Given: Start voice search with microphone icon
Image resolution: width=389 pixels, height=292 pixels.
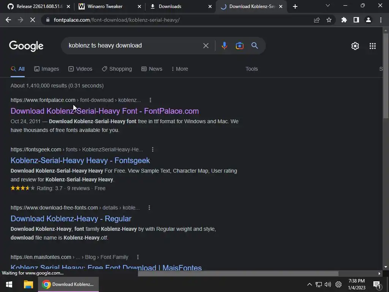Looking at the screenshot, I should (x=224, y=46).
